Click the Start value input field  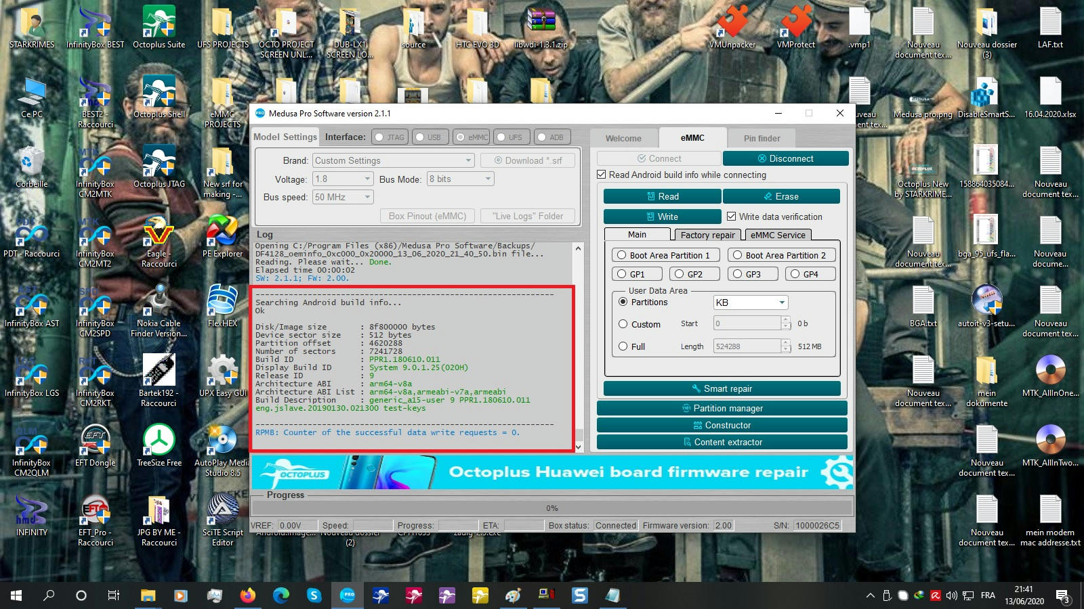(747, 323)
